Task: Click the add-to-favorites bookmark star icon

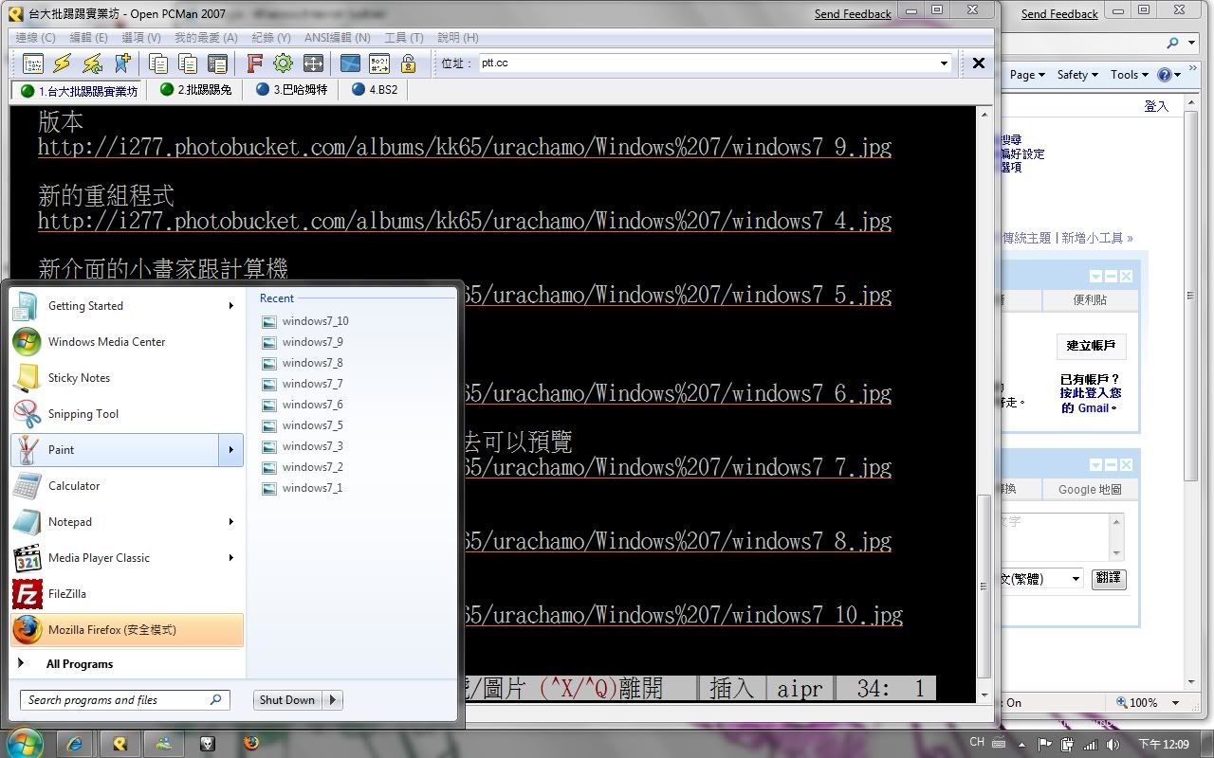Action: [x=122, y=63]
